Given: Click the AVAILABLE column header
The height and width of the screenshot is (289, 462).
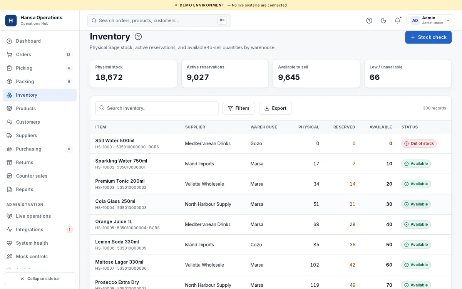Looking at the screenshot, I should tap(381, 127).
